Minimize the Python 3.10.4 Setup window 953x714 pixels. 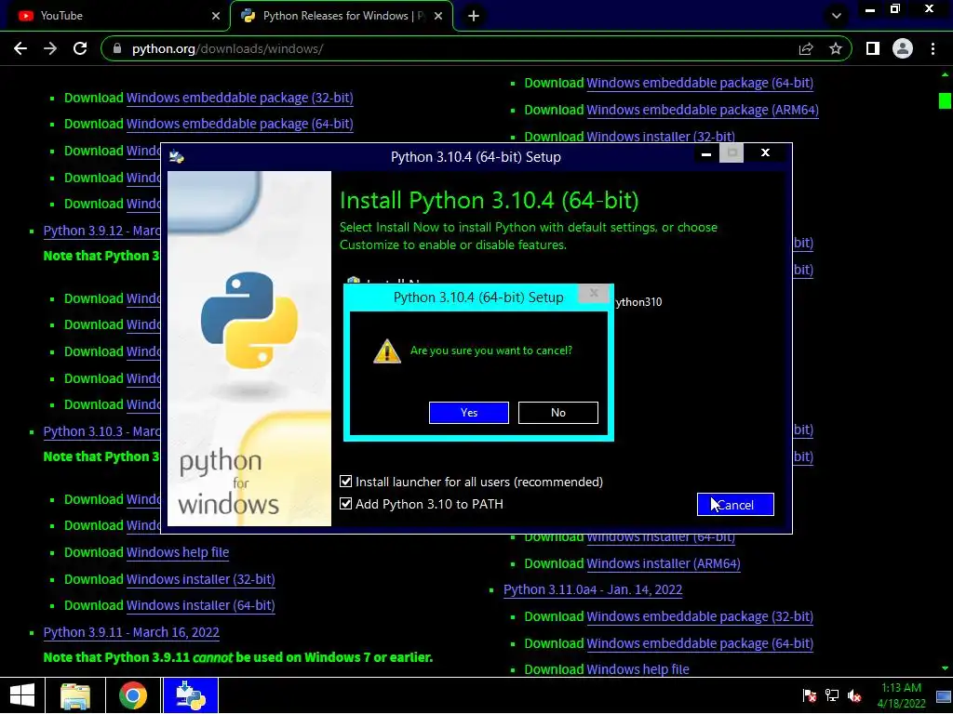tap(705, 154)
